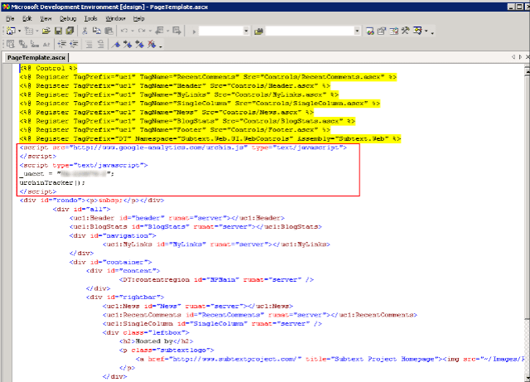Screen dimensions: 530x382
Task: Click the 'Hosted by' h2 line
Action: point(157,341)
